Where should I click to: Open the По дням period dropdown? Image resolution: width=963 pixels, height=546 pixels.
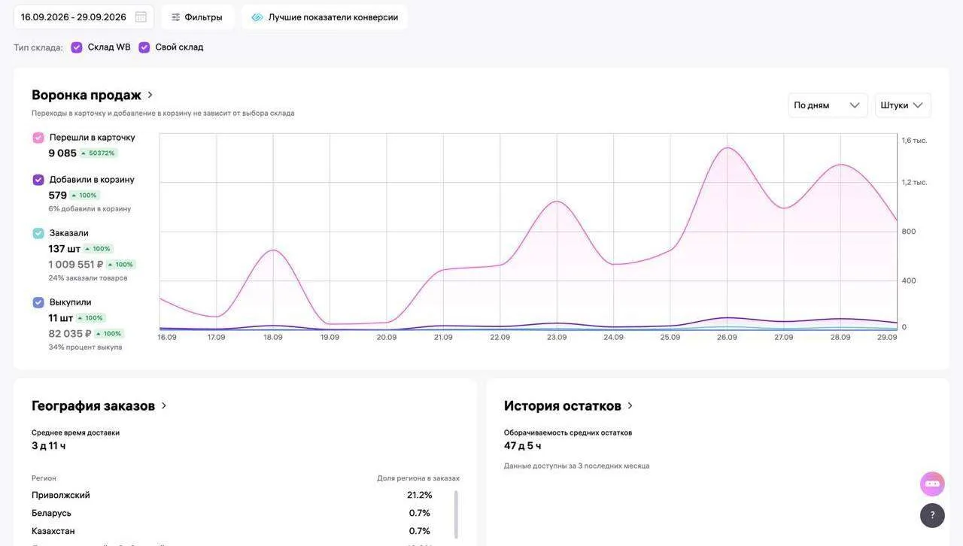(828, 105)
